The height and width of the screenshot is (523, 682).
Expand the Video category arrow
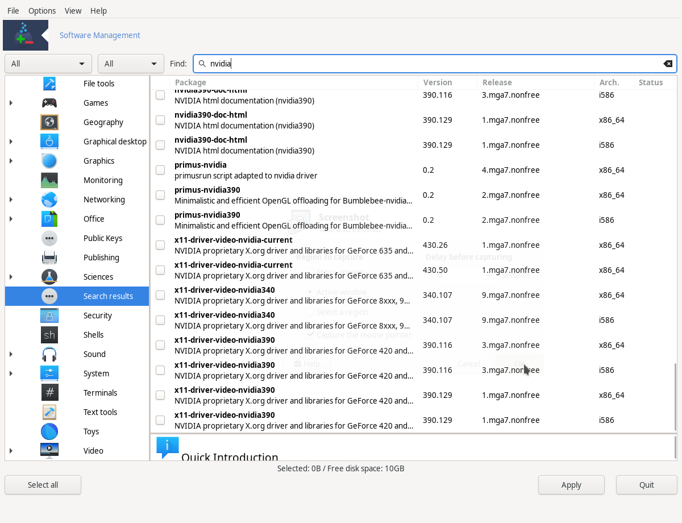coord(11,451)
